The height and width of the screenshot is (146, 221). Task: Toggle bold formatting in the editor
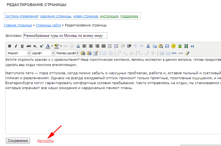9,46
